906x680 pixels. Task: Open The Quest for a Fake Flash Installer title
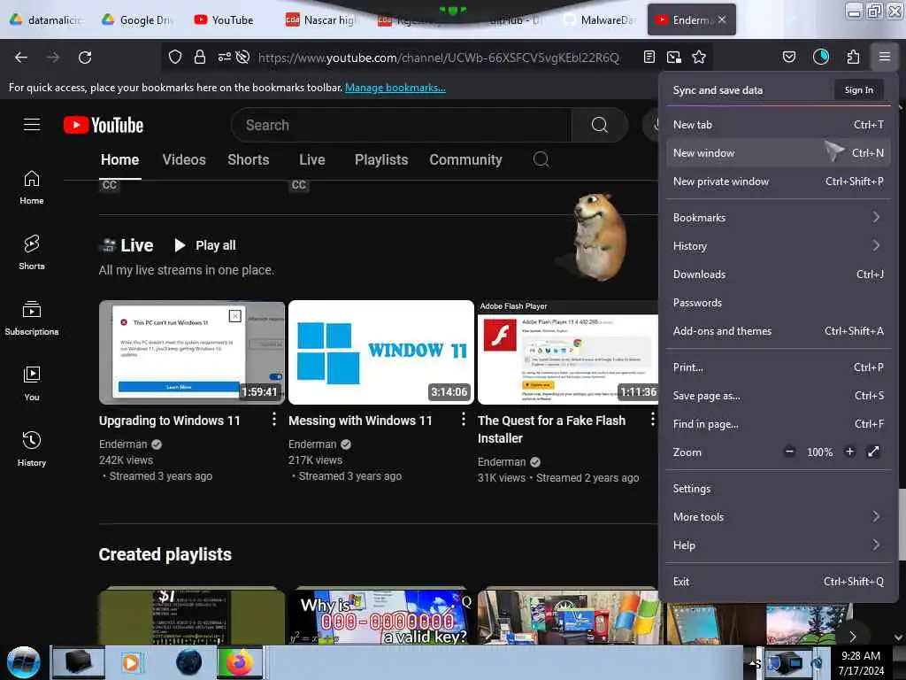tap(552, 429)
